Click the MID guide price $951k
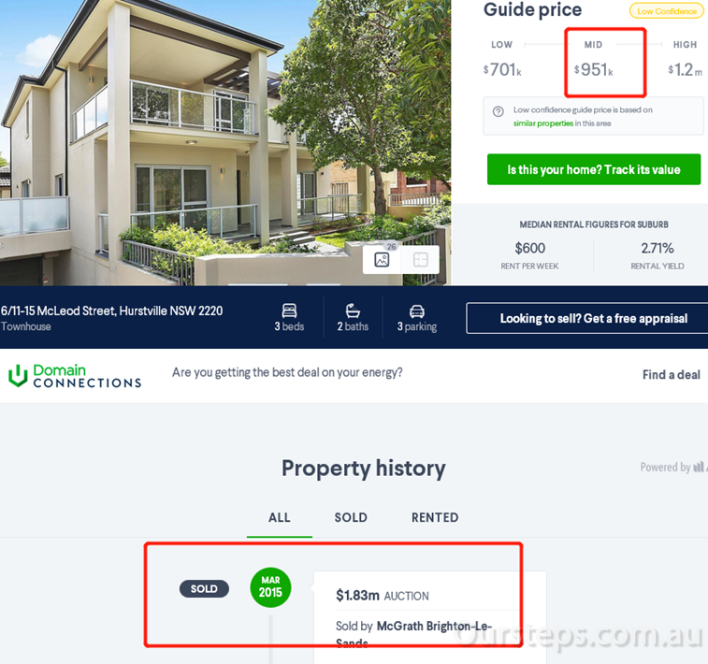The image size is (708, 664). pos(593,69)
